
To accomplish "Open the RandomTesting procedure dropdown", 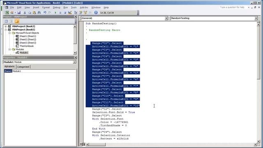I will (256, 18).
